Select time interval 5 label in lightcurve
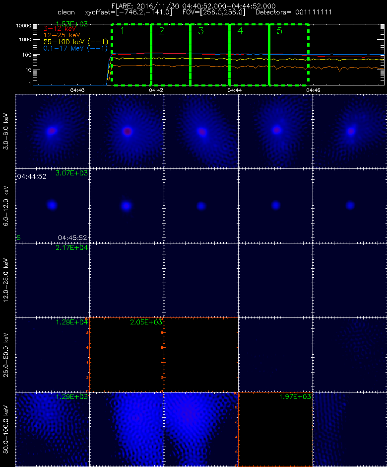The image size is (387, 467). [x=279, y=31]
